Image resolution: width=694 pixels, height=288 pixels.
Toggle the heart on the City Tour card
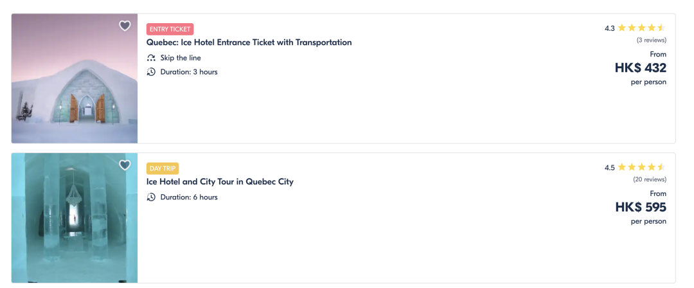point(125,165)
